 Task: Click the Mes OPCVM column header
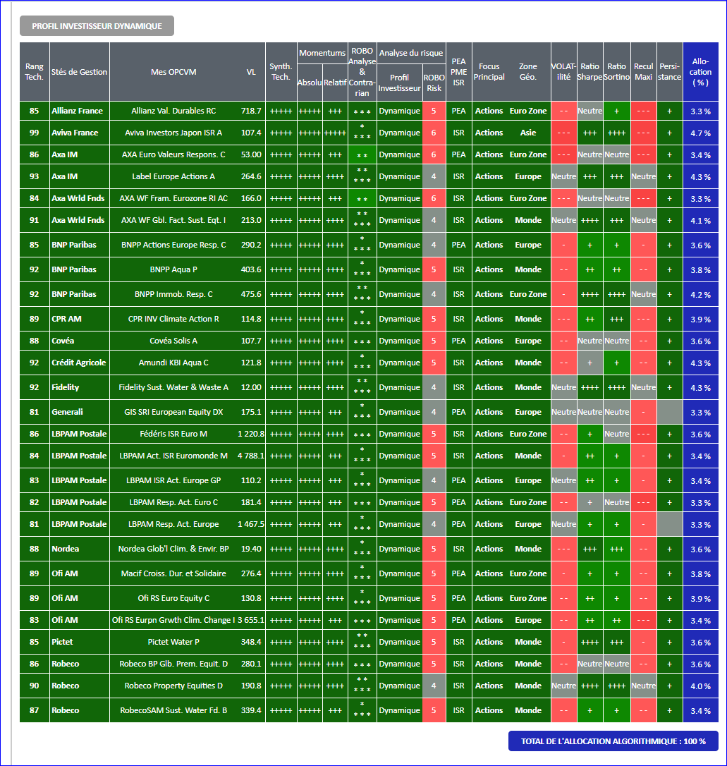click(173, 72)
